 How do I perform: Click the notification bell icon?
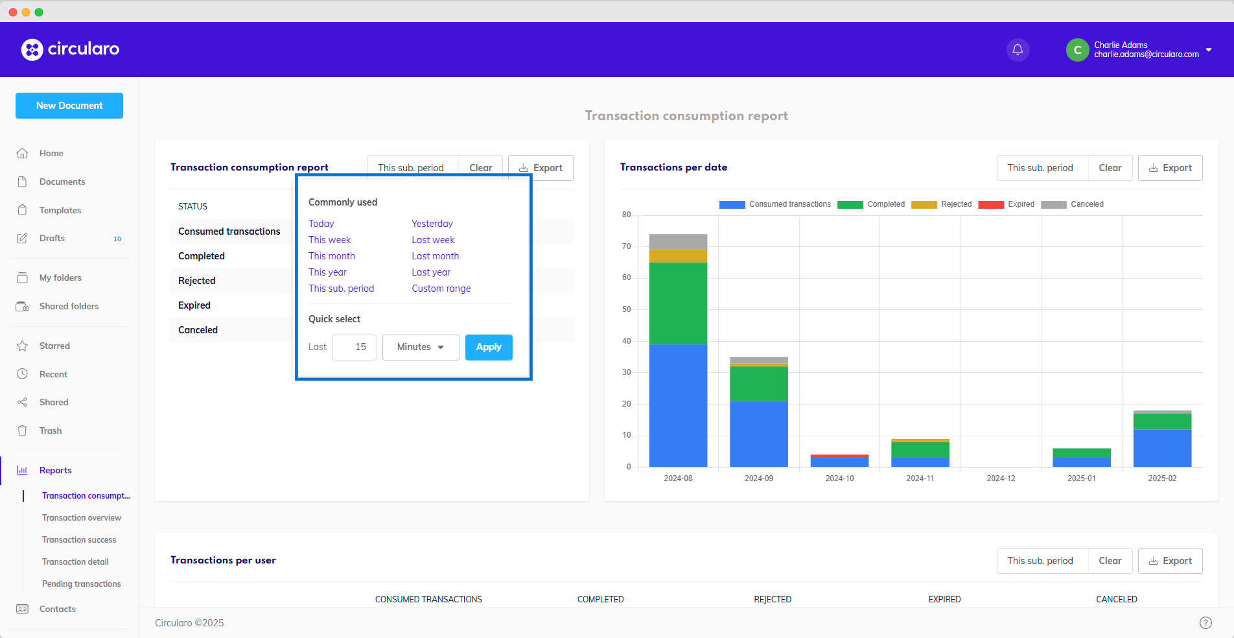(x=1018, y=50)
